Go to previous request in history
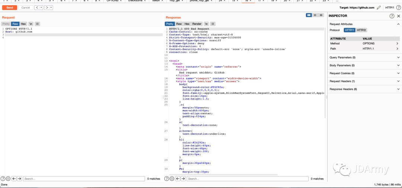The height and width of the screenshot is (188, 402). point(38,8)
